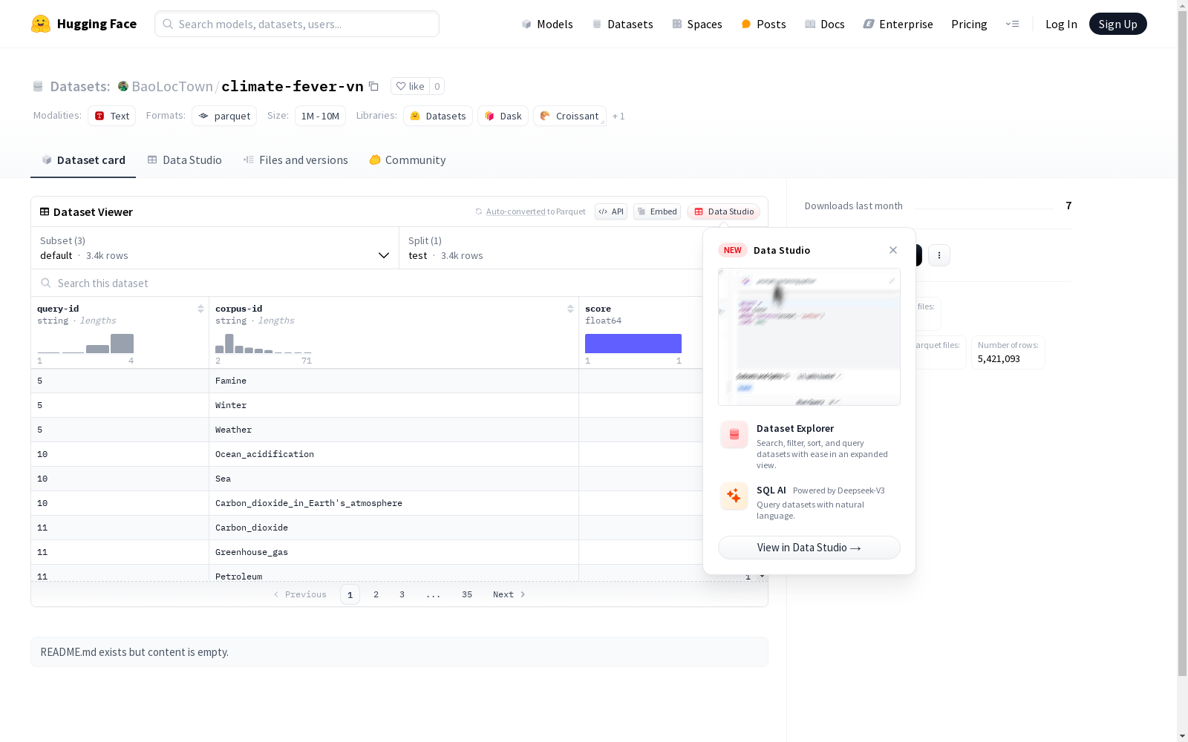Screen dimensions: 1188x742
Task: Open Enterprise in the top navigation
Action: click(898, 24)
